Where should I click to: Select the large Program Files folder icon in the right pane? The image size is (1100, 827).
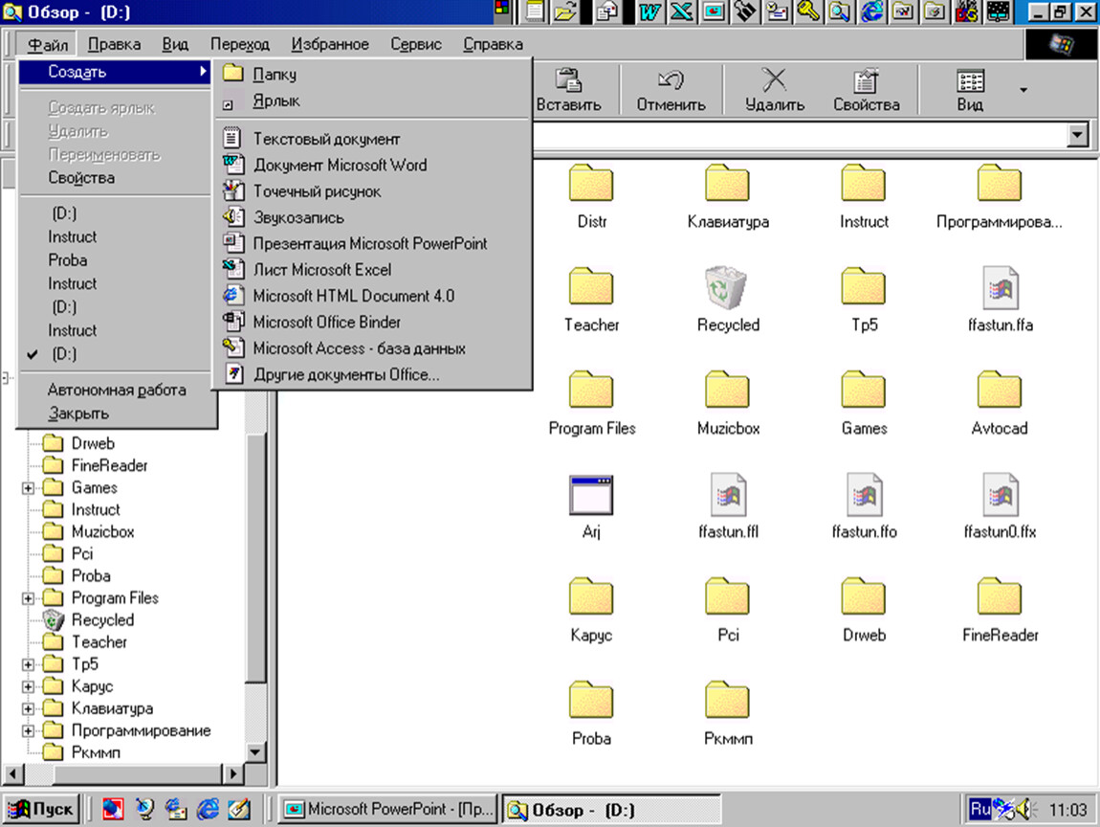pos(591,390)
